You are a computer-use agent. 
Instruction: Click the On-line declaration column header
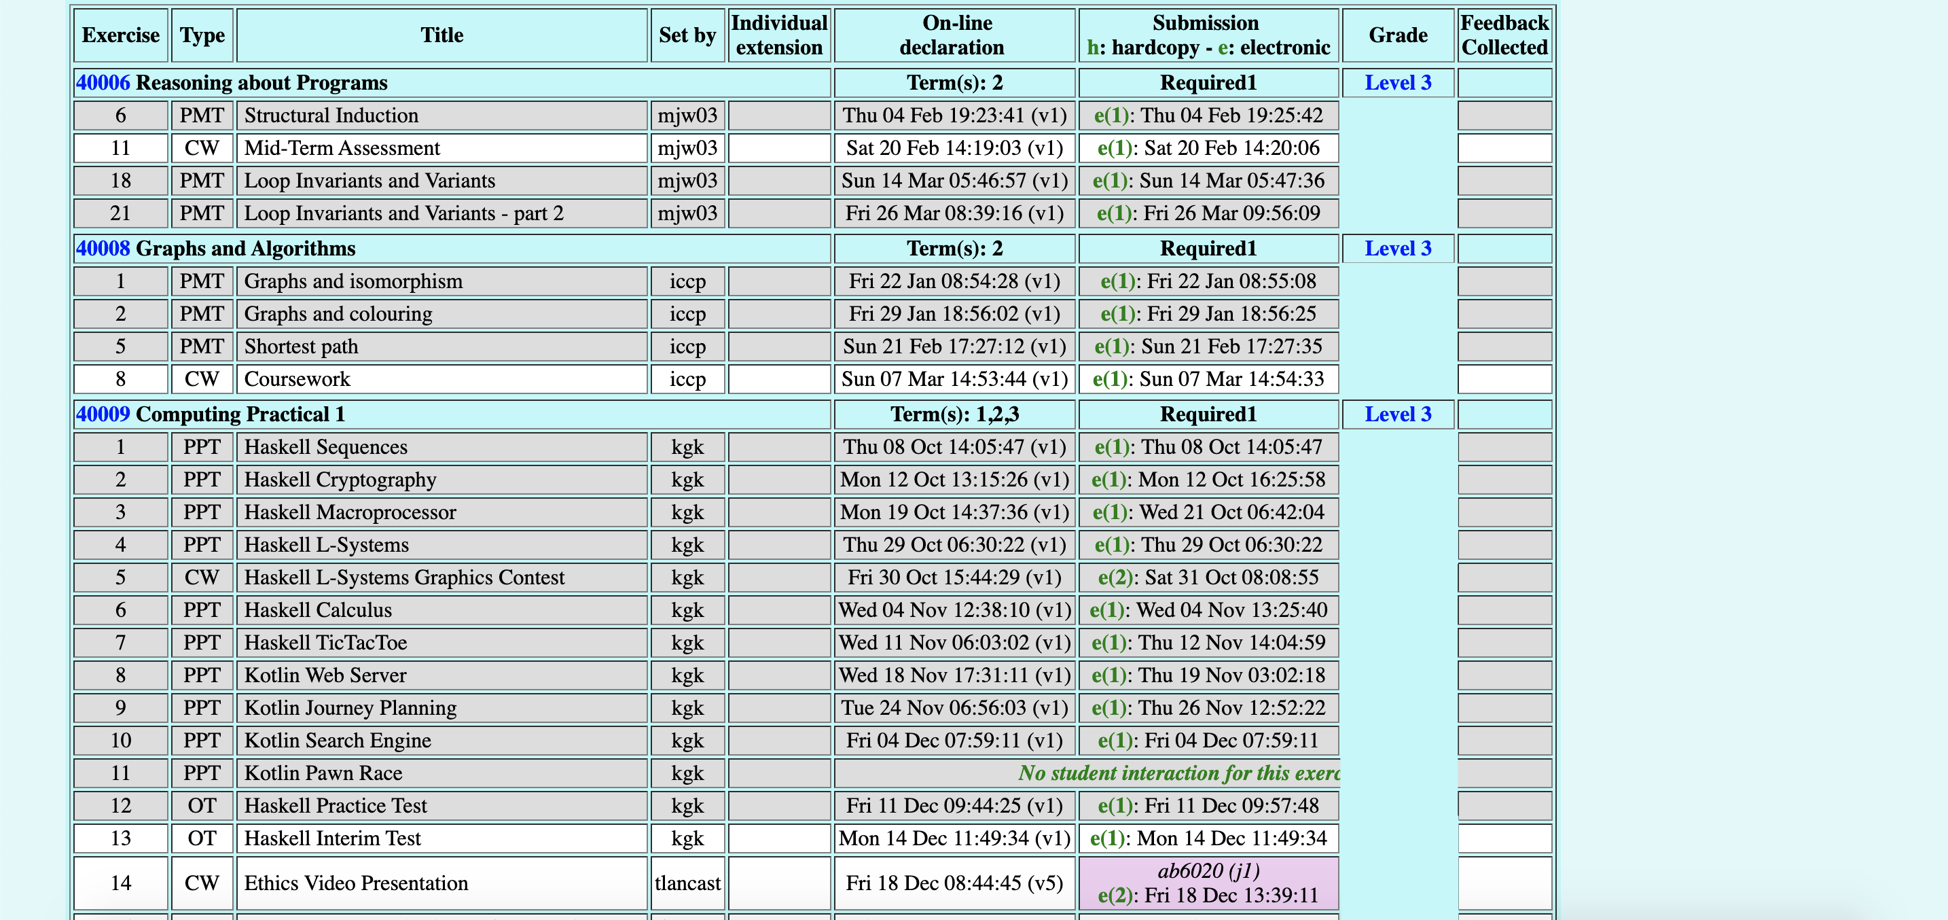point(954,35)
